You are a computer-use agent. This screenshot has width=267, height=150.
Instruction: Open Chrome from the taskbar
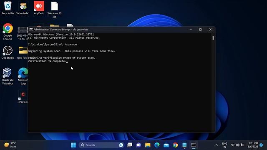coord(175,145)
